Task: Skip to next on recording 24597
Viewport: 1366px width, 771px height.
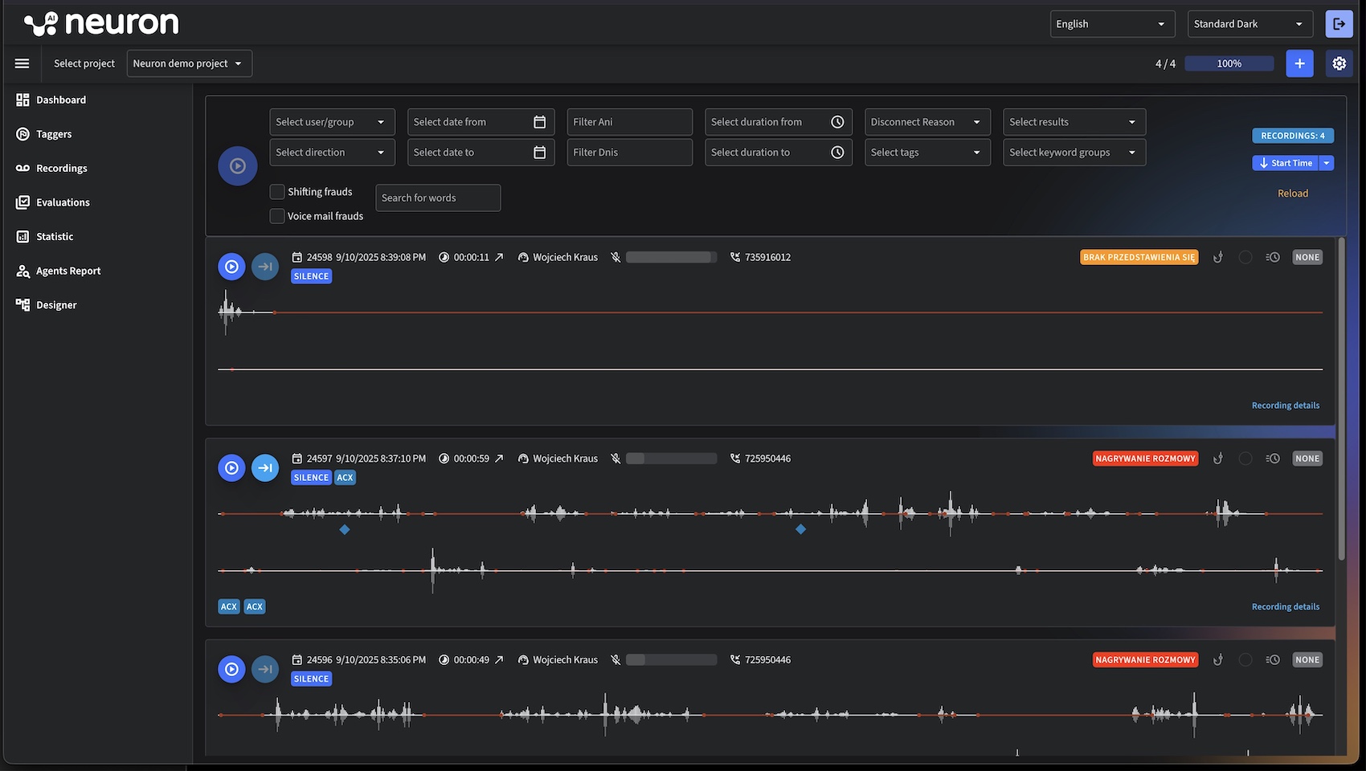Action: (265, 467)
